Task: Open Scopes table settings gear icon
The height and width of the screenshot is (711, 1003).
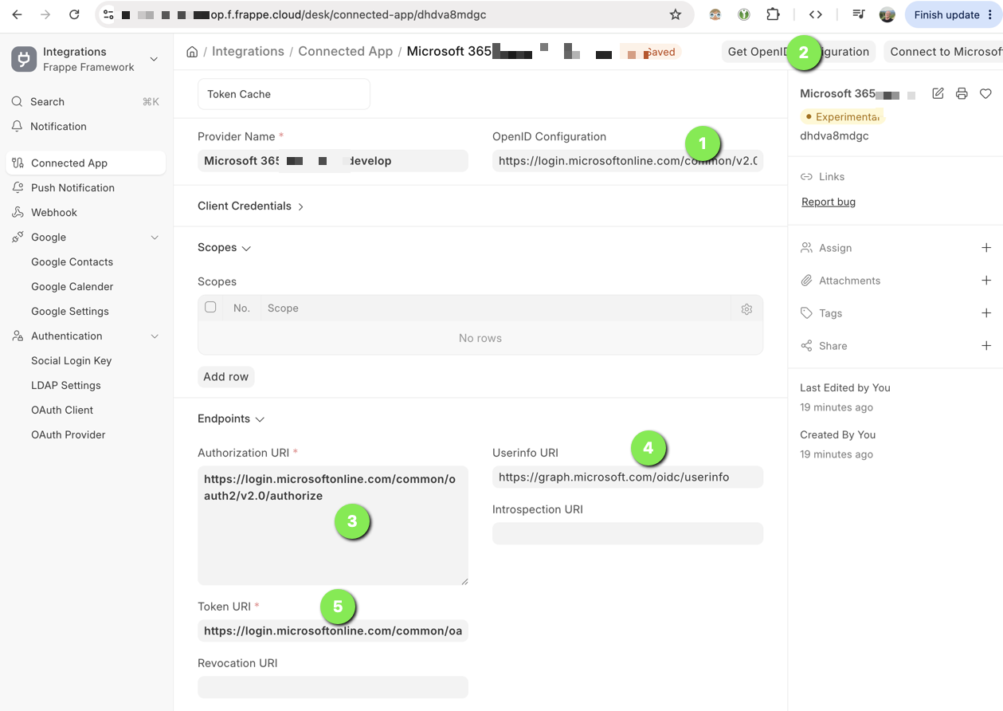Action: pos(746,308)
